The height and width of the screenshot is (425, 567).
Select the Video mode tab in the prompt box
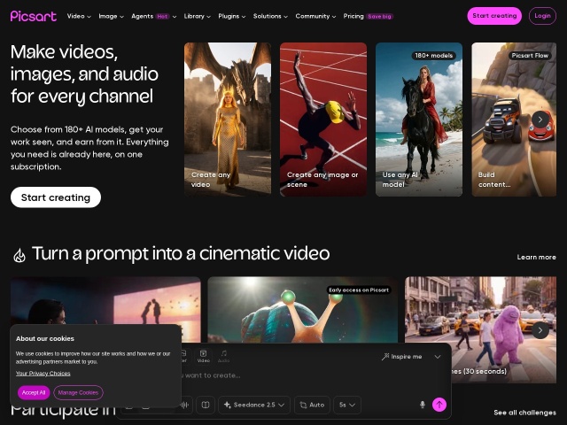click(x=203, y=356)
